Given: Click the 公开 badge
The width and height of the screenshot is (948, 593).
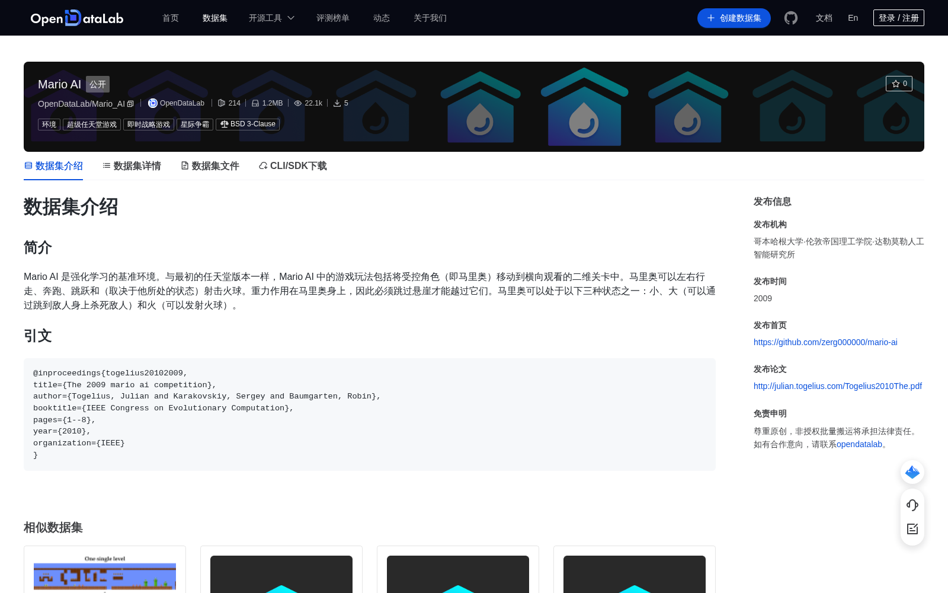Looking at the screenshot, I should 98,84.
